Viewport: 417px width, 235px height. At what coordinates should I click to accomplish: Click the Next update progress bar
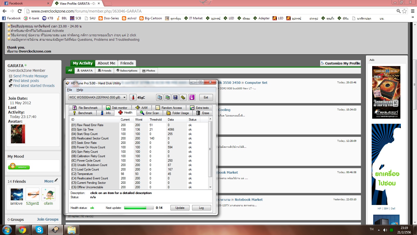coord(139,208)
